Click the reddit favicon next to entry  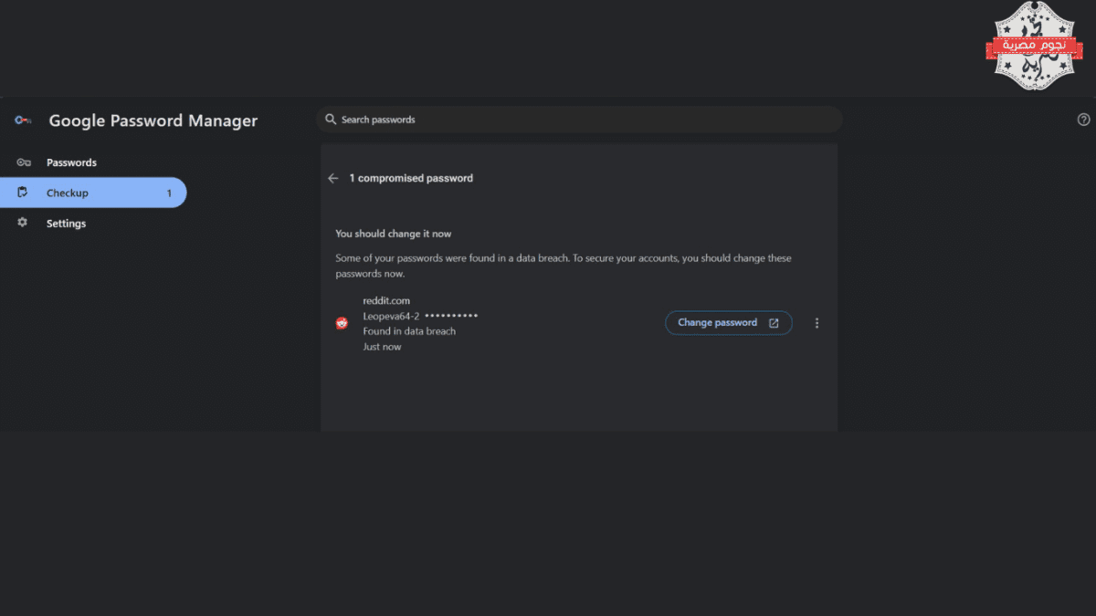click(x=342, y=323)
